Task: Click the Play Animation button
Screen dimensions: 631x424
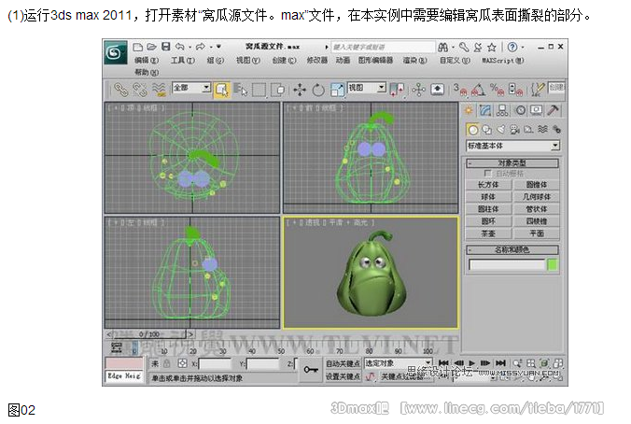Action: [472, 363]
